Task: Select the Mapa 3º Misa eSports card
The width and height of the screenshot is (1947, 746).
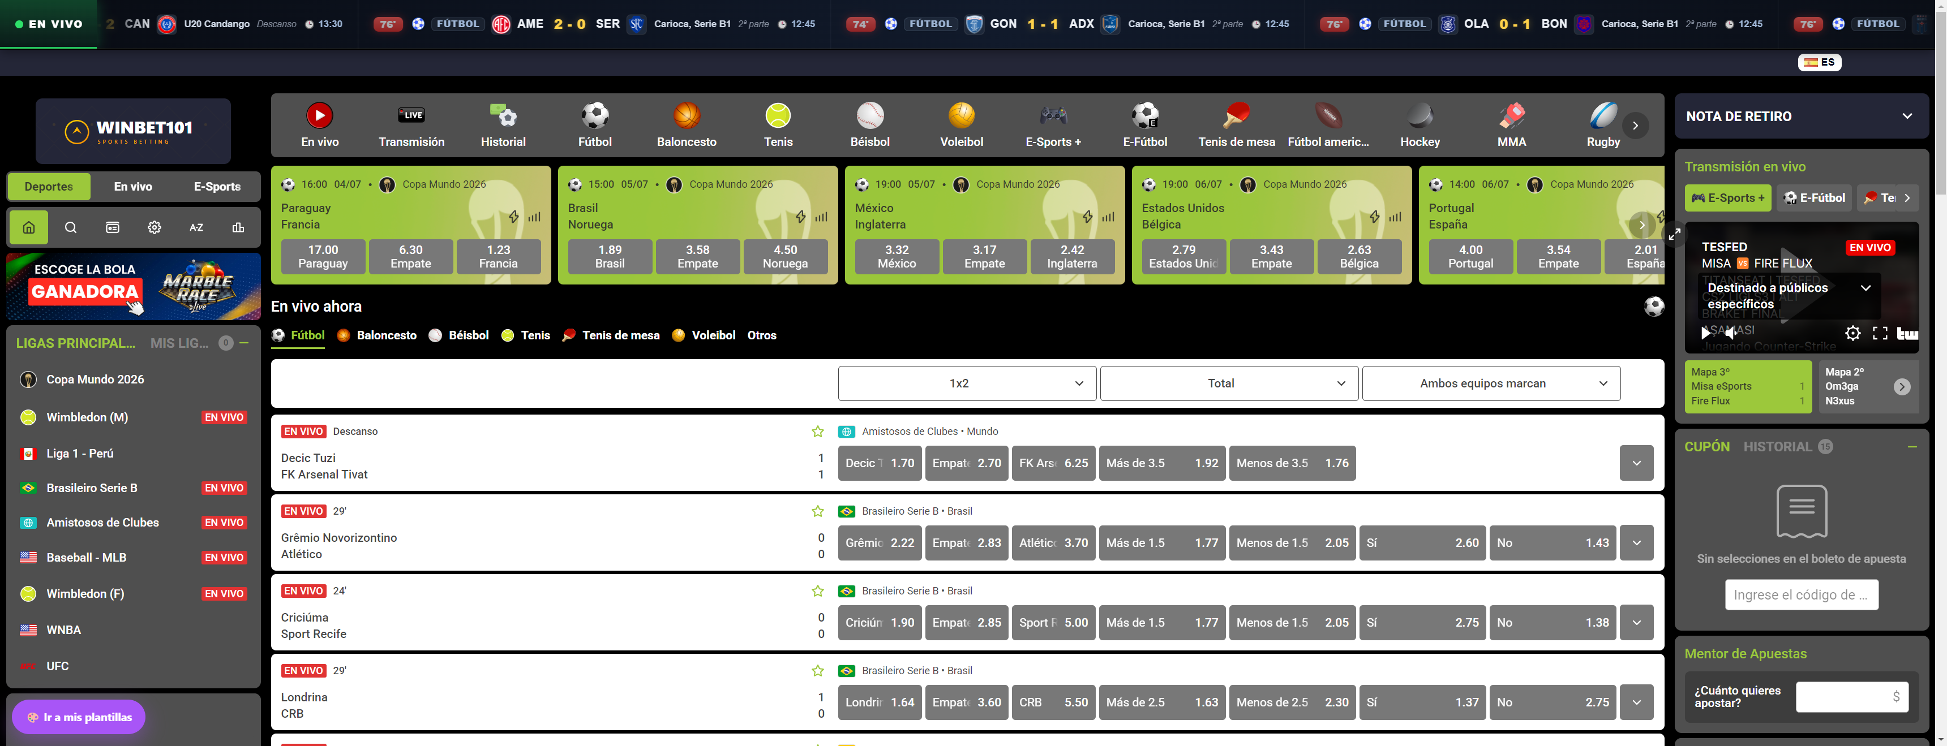Action: [x=1748, y=387]
